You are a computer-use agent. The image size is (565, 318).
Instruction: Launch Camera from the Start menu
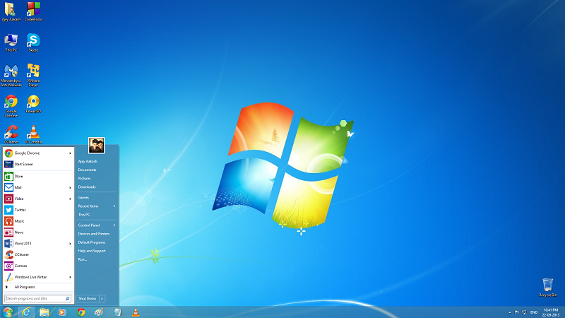pos(38,266)
